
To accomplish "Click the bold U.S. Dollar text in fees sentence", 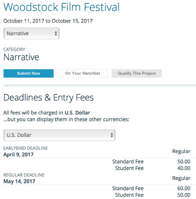I will (77, 113).
